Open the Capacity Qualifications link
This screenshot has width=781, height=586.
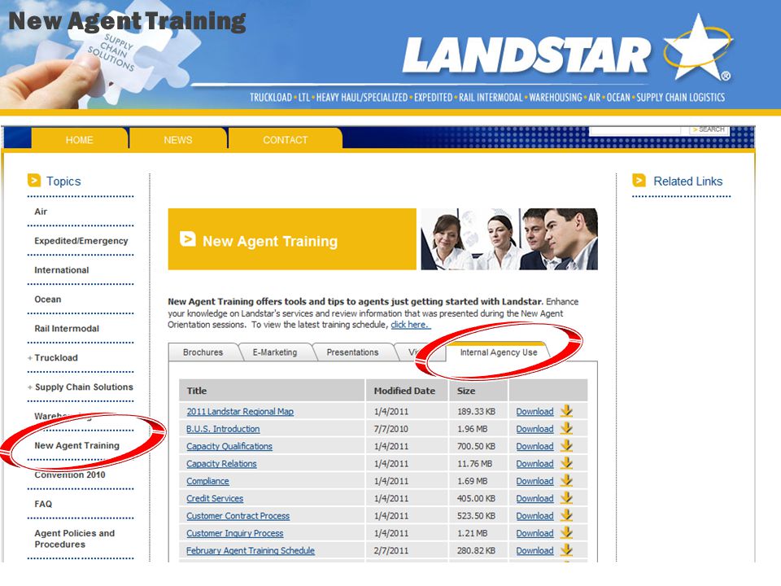[229, 447]
